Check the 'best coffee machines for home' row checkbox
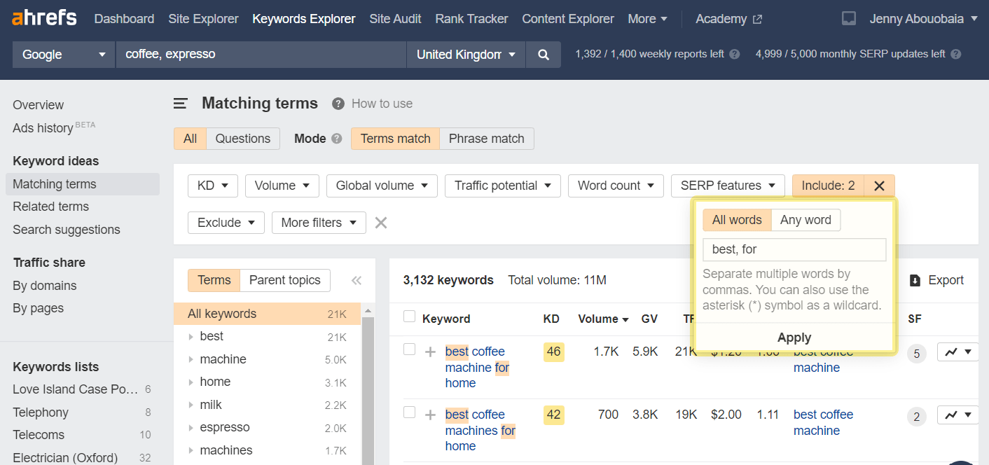 tap(409, 415)
